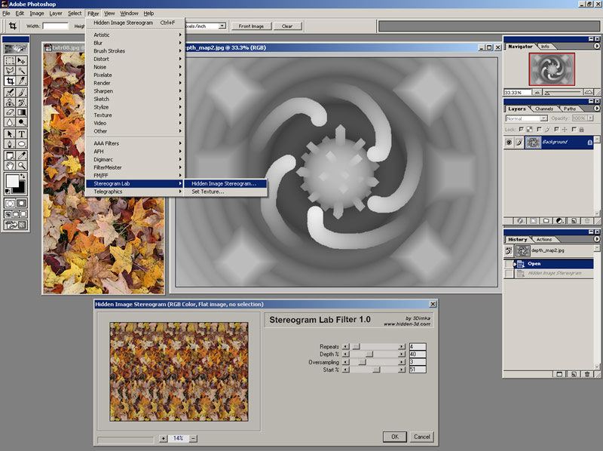The image size is (603, 451).
Task: Toggle visibility eye of Background layer
Action: tap(509, 143)
